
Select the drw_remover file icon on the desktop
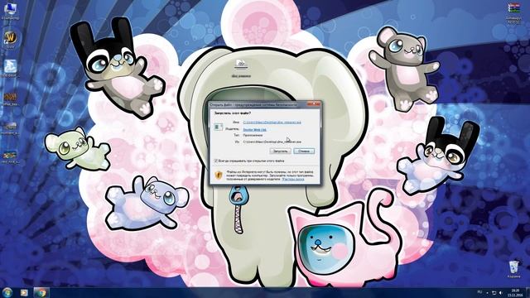tap(241, 69)
